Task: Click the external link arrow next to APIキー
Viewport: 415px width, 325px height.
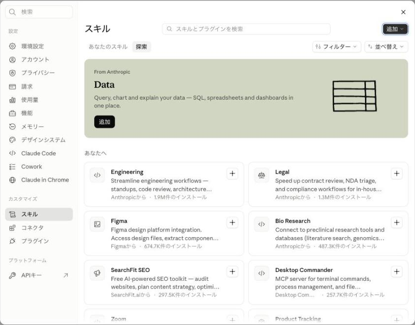Action: pos(66,275)
